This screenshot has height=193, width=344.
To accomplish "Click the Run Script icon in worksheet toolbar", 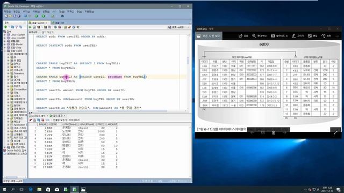I will 34,27.
